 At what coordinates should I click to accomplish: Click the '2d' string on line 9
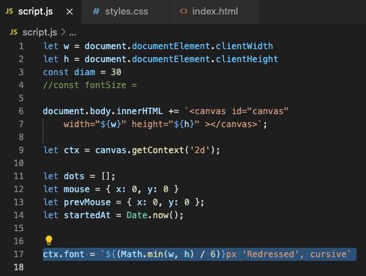[x=200, y=150]
